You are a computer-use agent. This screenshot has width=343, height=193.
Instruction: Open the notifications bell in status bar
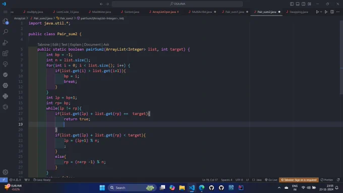[338, 180]
